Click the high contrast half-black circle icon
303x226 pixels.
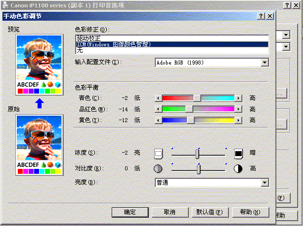239,168
